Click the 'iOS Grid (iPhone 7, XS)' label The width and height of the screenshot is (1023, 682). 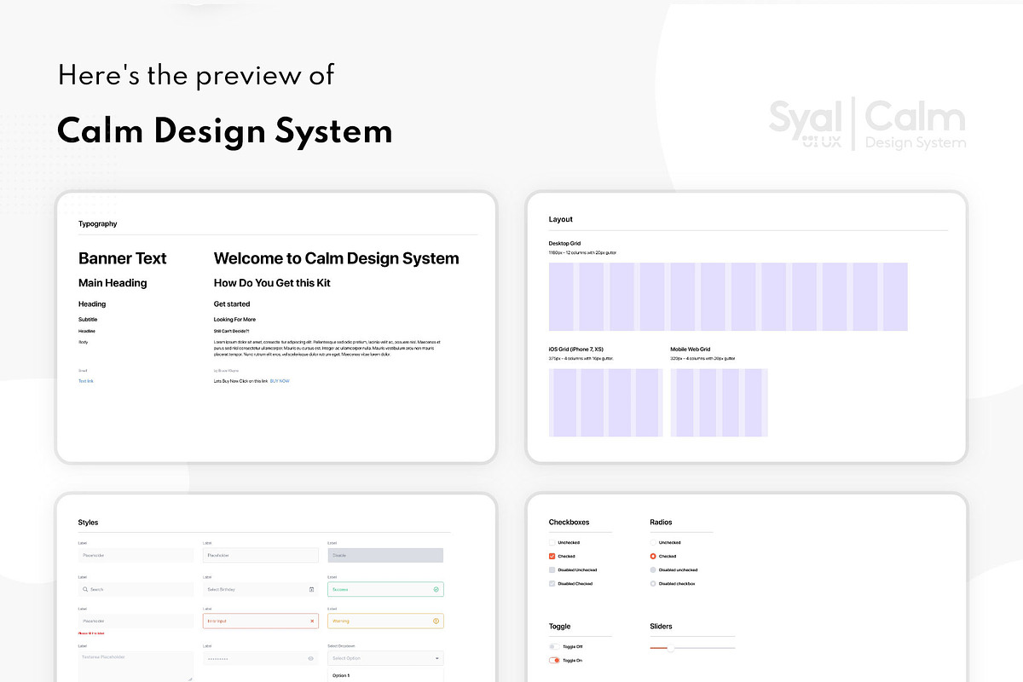point(576,349)
